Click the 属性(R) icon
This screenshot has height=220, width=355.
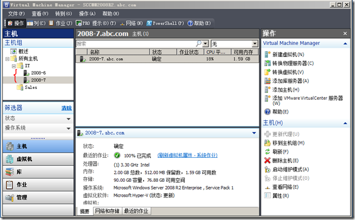tap(267, 195)
